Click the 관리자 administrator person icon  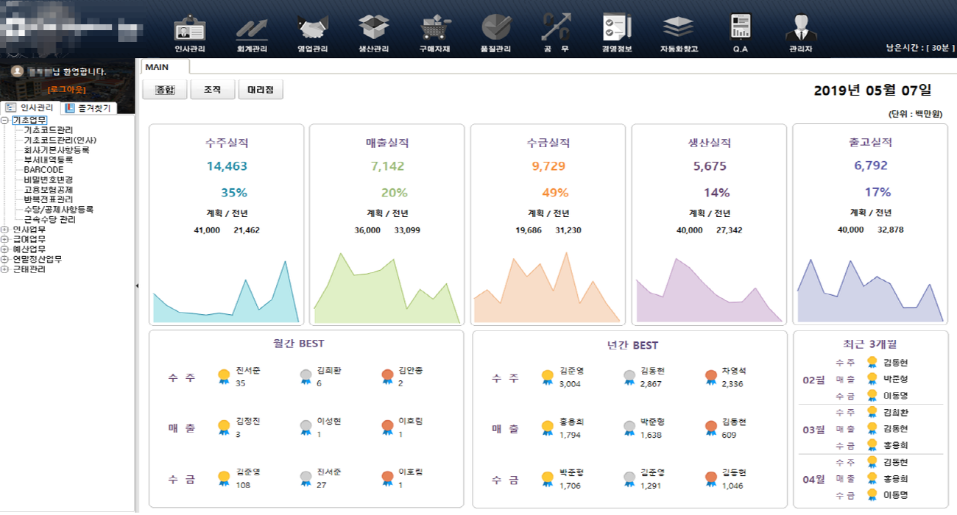800,29
